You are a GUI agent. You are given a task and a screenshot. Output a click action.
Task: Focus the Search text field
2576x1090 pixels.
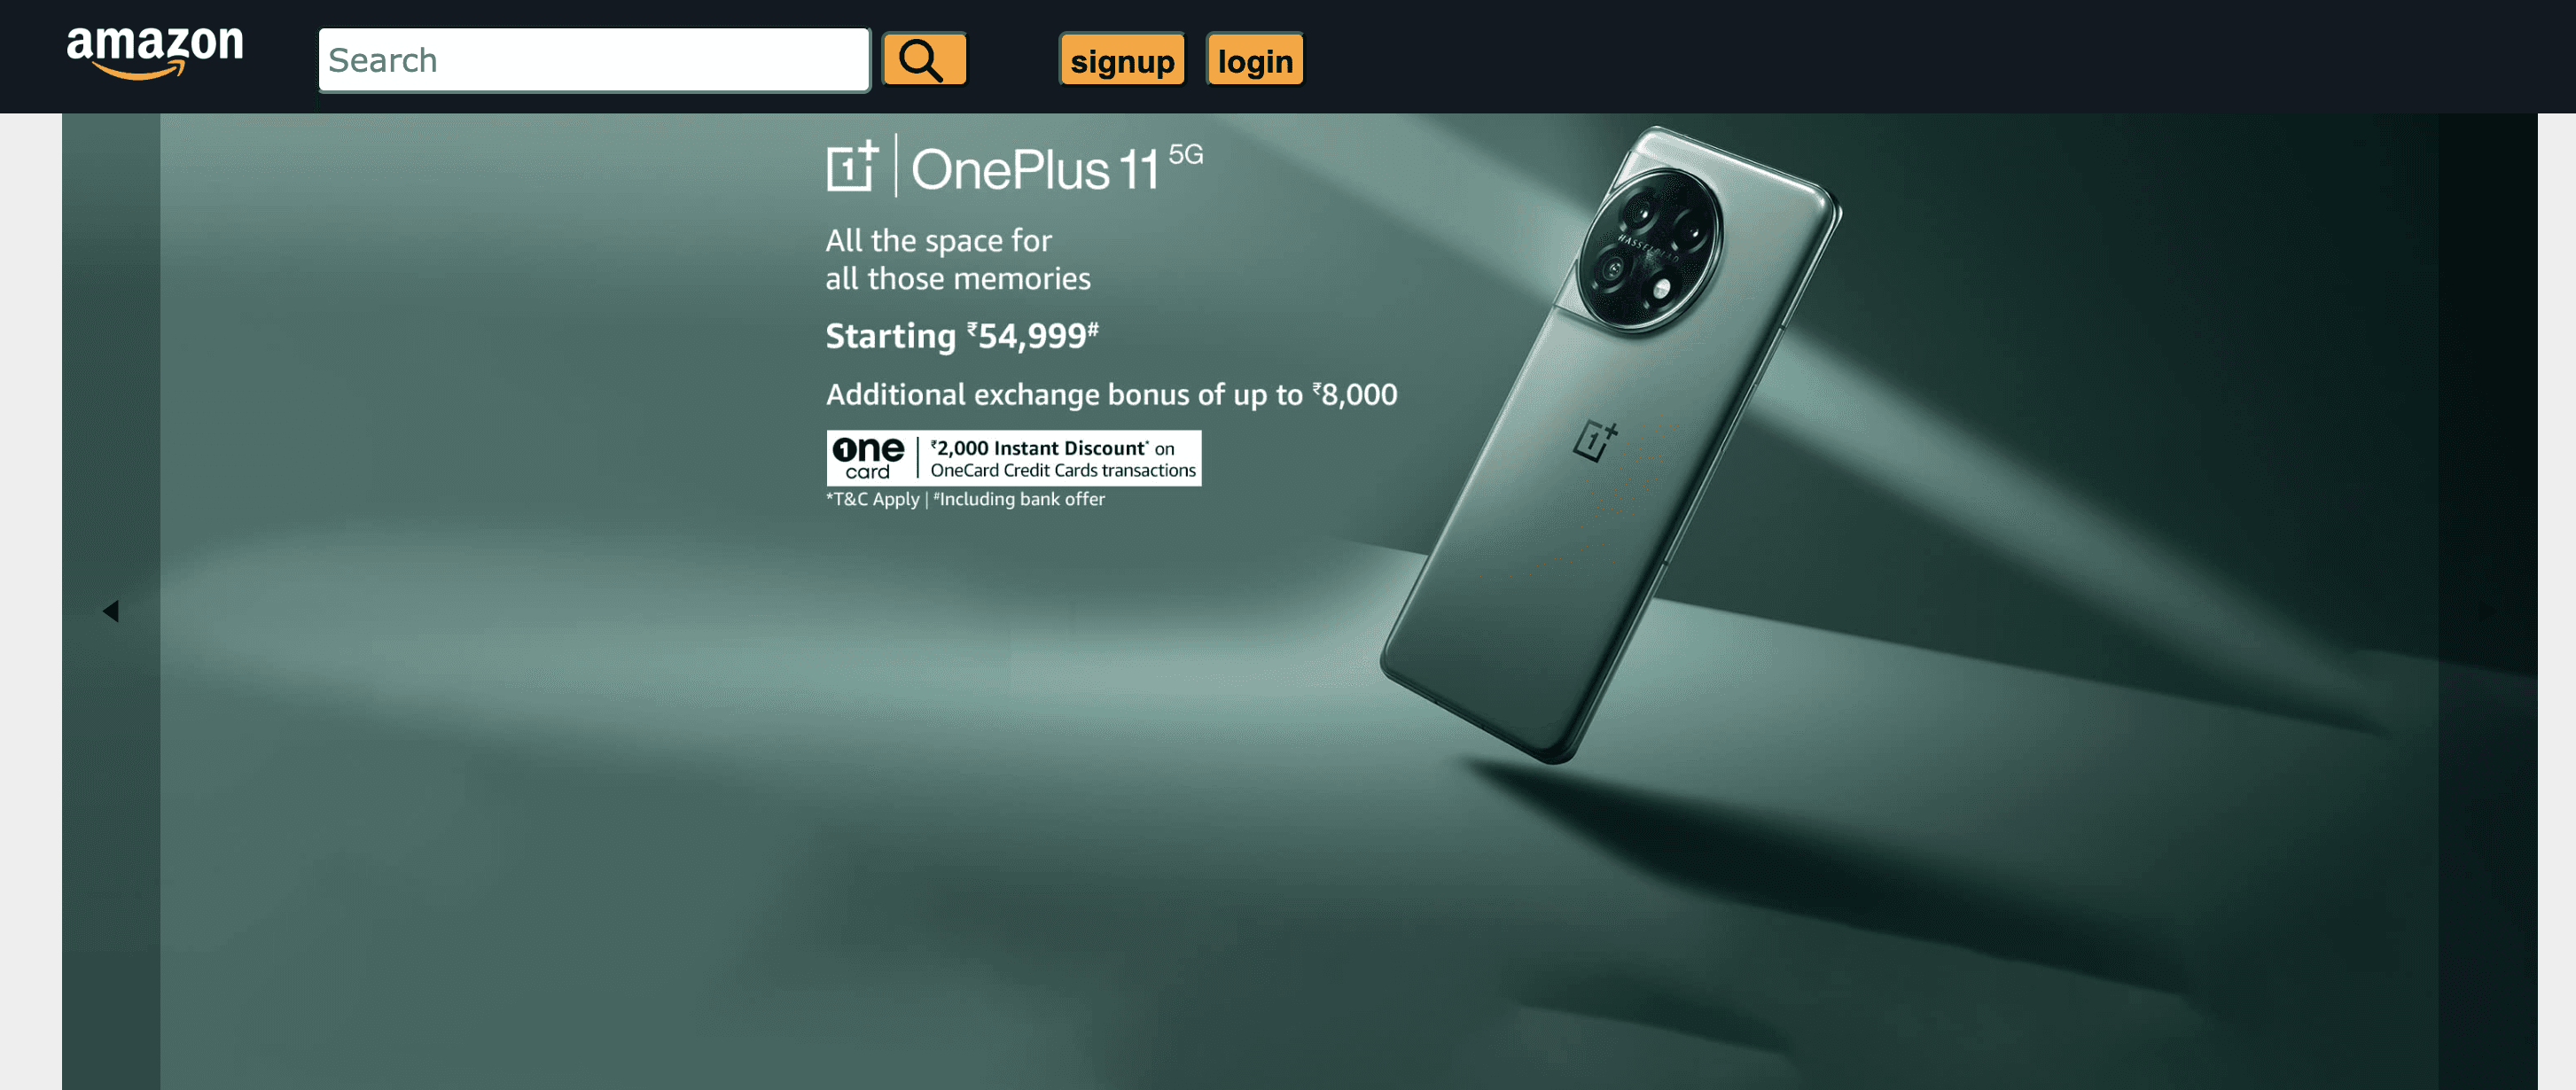594,60
